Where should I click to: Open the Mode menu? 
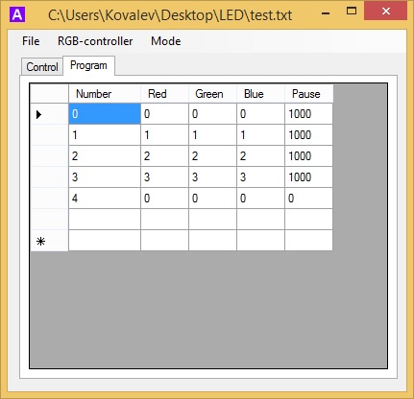166,41
